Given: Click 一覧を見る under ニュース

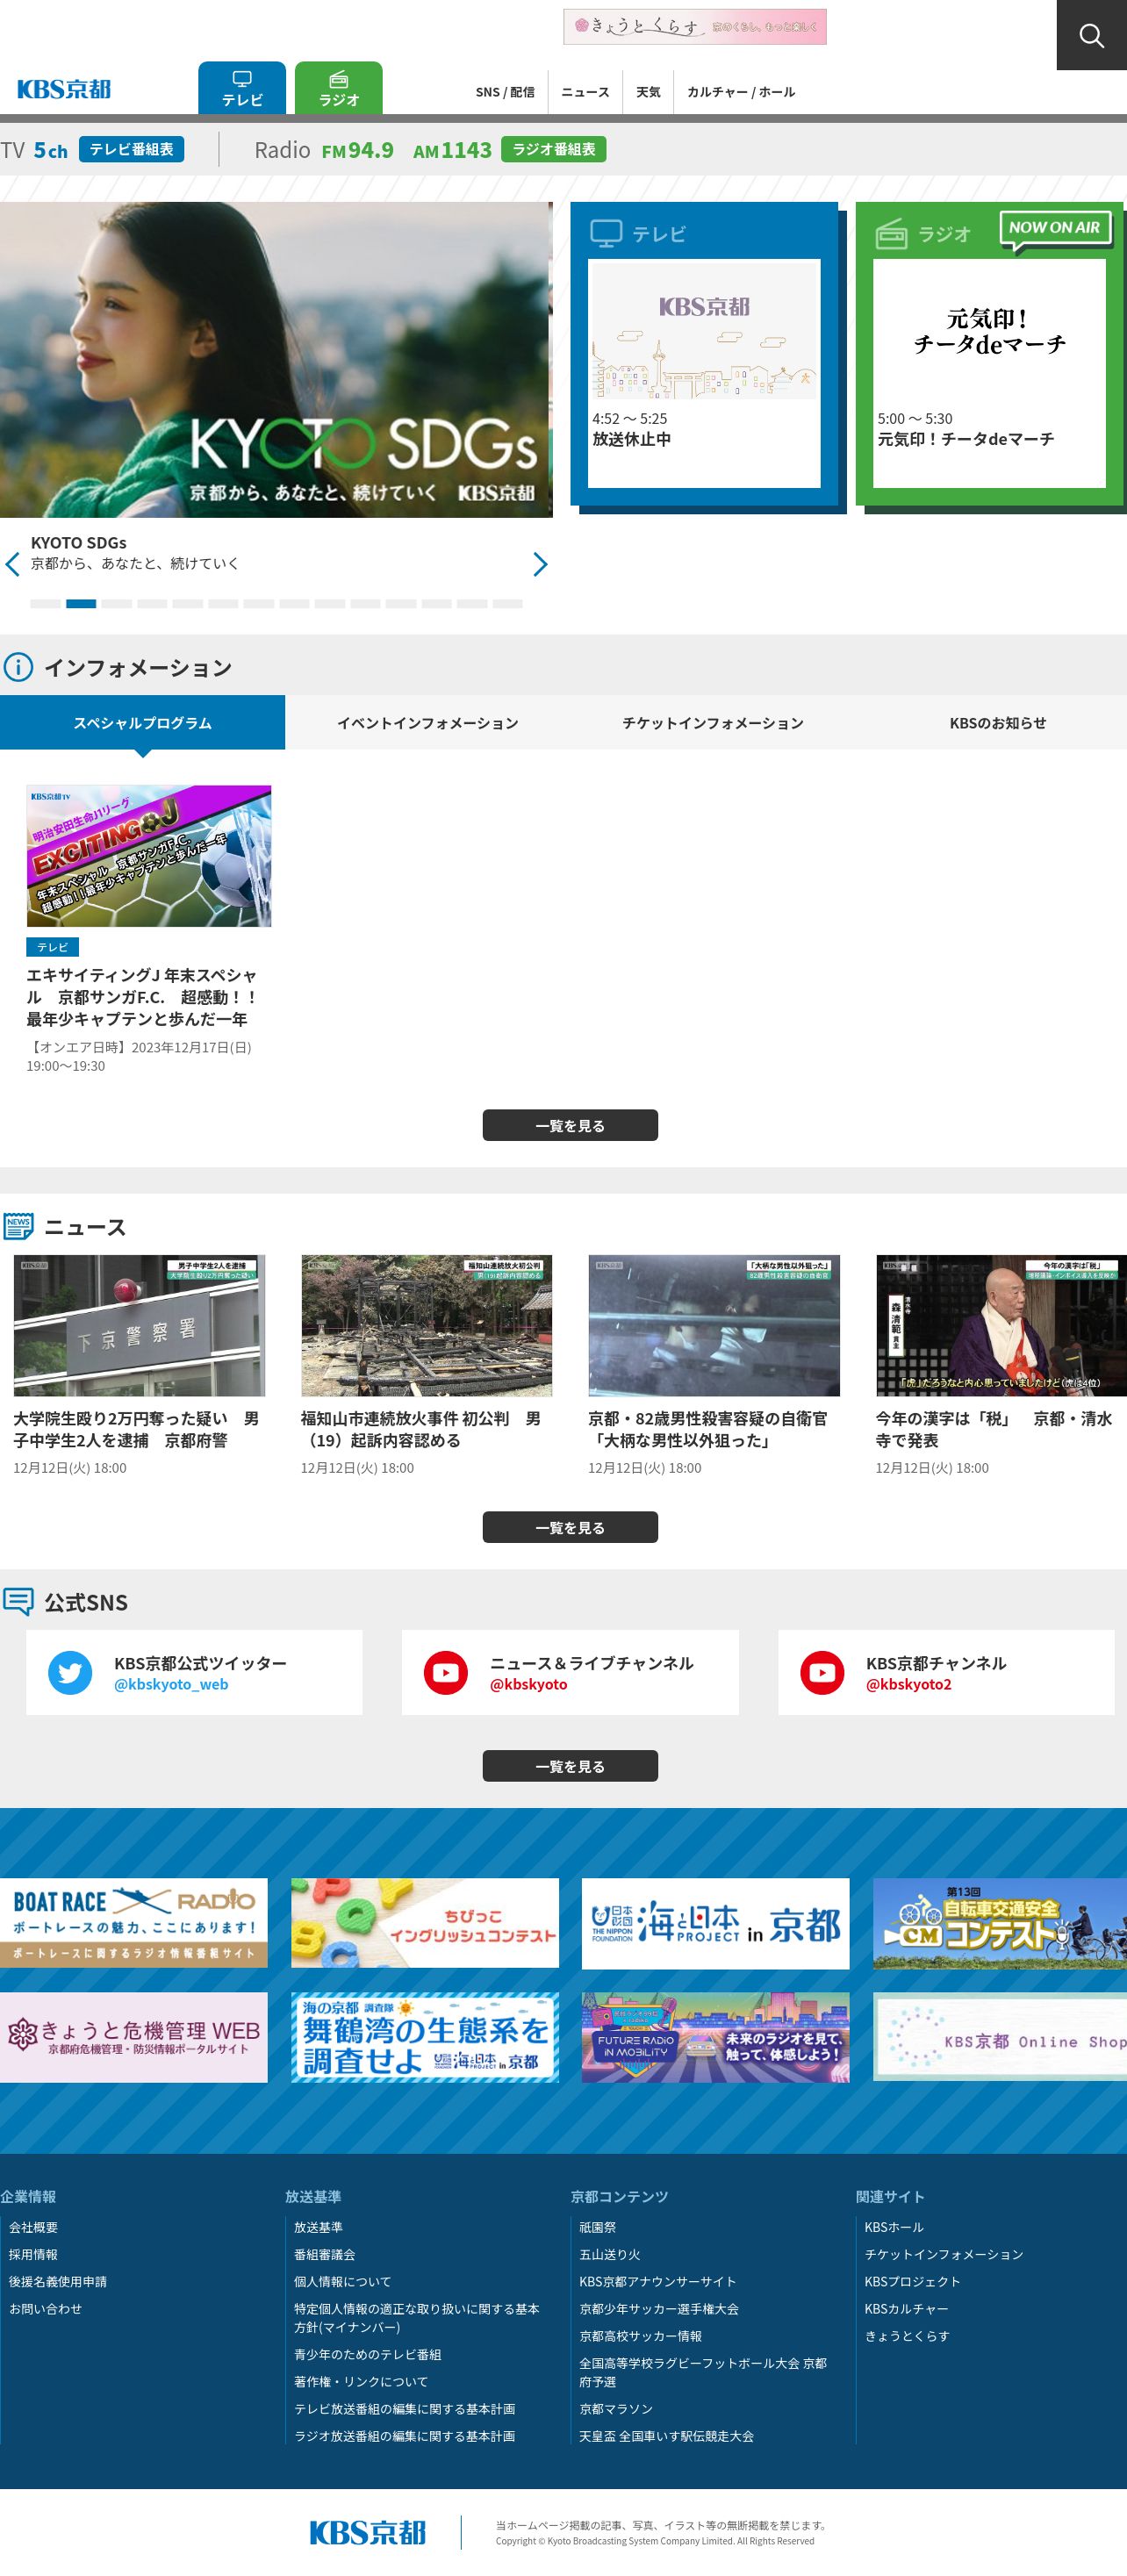Looking at the screenshot, I should click(570, 1527).
